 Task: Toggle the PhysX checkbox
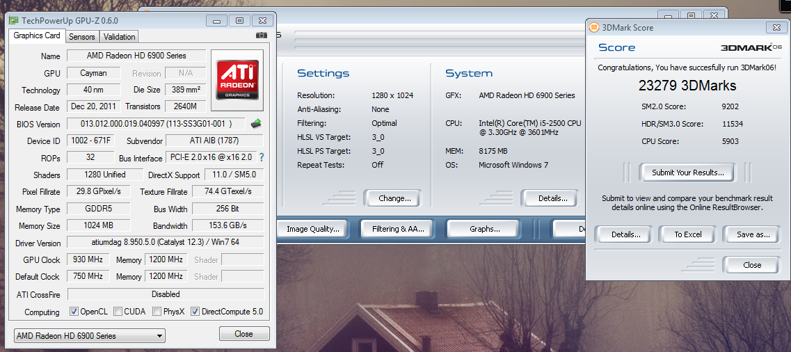[x=157, y=312]
